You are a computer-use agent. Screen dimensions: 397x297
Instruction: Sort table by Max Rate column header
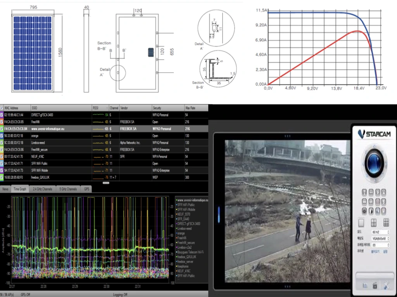point(197,108)
